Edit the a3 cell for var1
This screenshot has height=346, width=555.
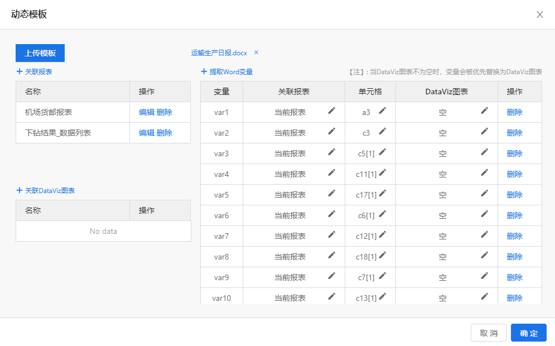383,111
